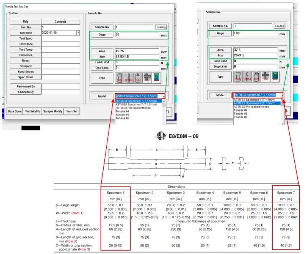
Task: Expand Model combo showing Specimen 7
Action: (x=282, y=95)
